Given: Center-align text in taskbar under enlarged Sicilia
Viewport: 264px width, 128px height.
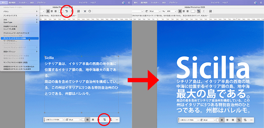Looking at the screenshot, I should click(227, 120).
